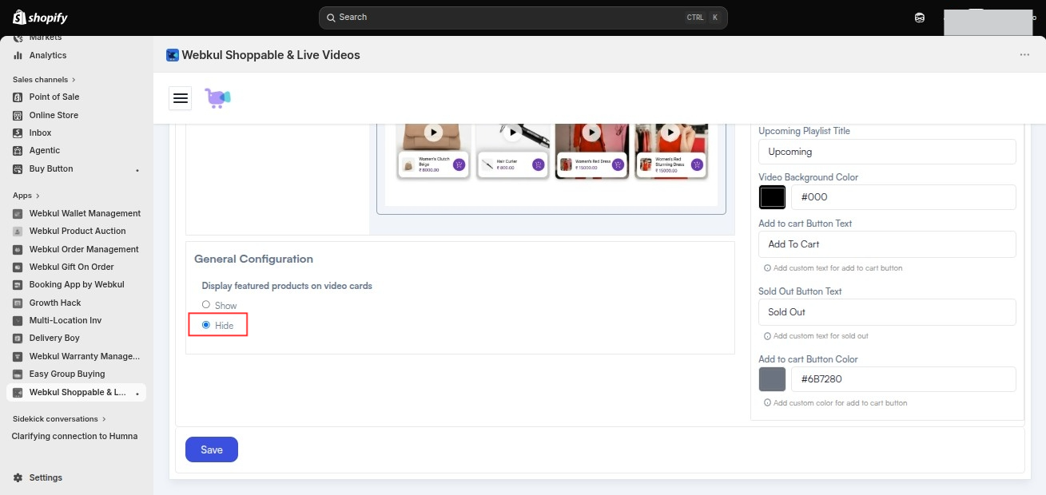Open the Clarifying connection to Humna conversation
1046x495 pixels.
[74, 436]
